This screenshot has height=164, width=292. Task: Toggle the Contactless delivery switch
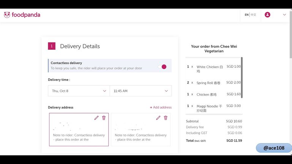pyautogui.click(x=162, y=67)
